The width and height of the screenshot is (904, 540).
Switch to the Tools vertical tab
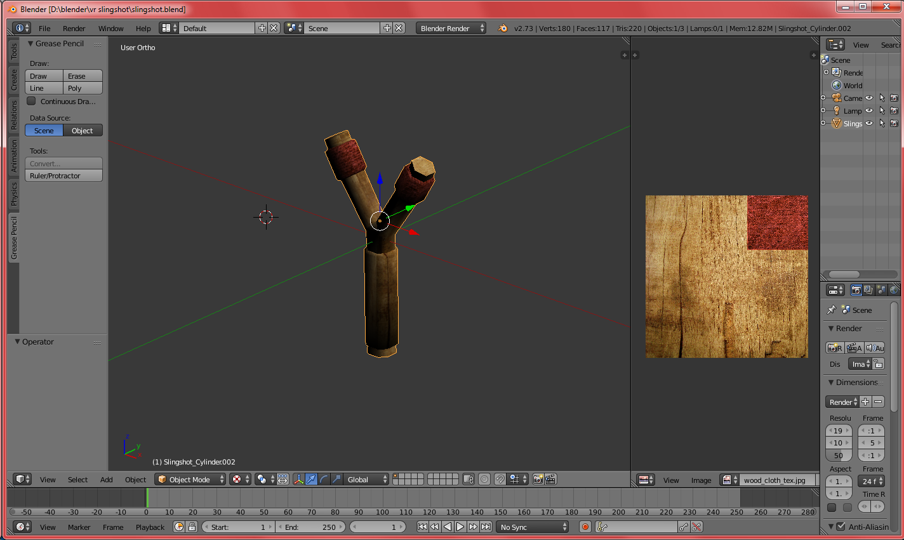(14, 51)
